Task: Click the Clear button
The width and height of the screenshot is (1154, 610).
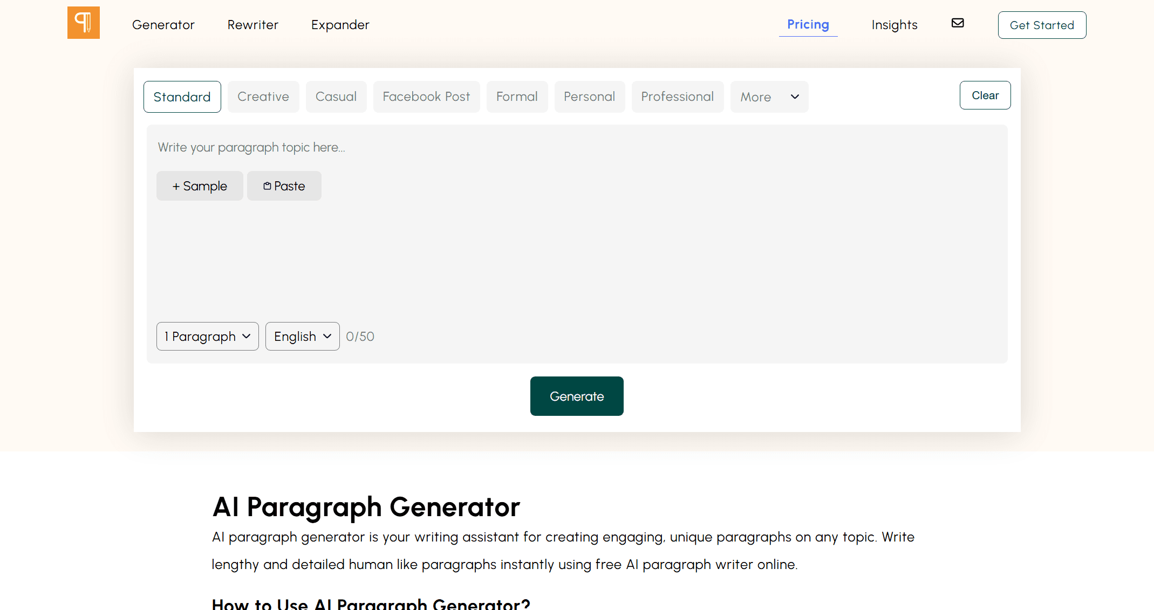Action: [x=985, y=95]
